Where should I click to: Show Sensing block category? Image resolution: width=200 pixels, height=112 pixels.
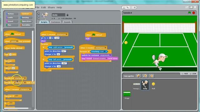(x=26, y=17)
